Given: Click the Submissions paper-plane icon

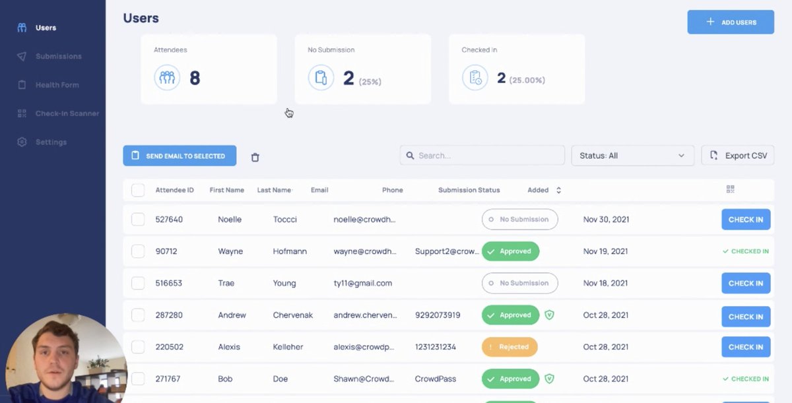Looking at the screenshot, I should click(x=22, y=57).
